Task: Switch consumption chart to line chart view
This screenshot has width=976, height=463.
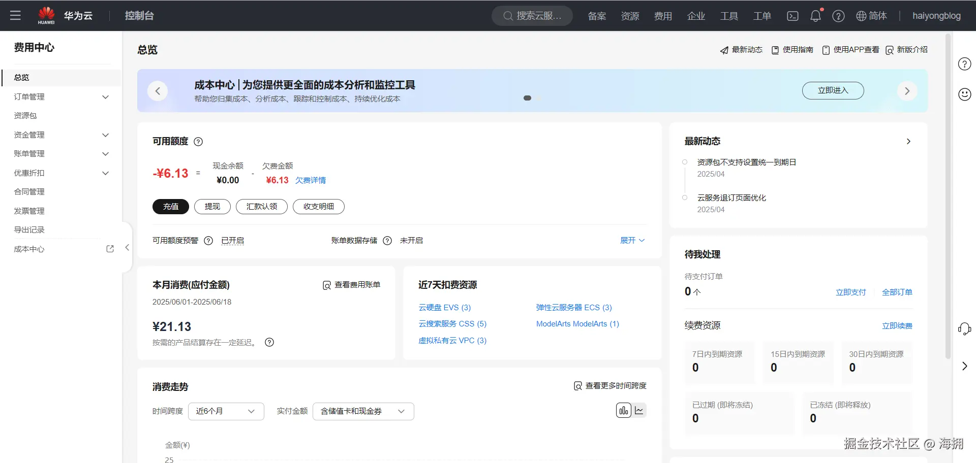Action: click(639, 410)
